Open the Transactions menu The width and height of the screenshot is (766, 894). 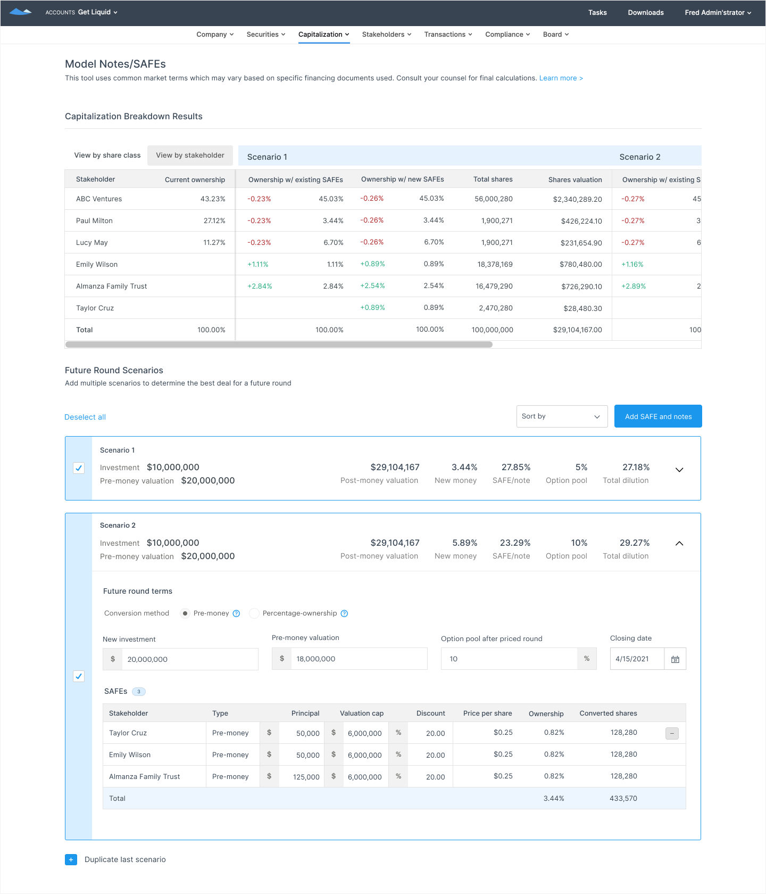click(448, 35)
